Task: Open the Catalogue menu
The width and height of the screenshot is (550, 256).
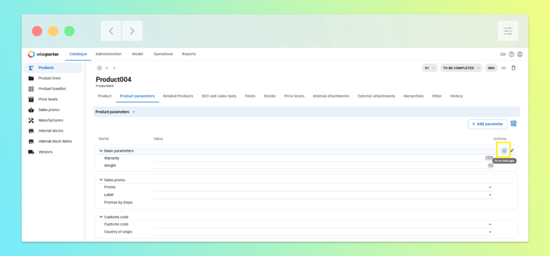Action: [78, 54]
